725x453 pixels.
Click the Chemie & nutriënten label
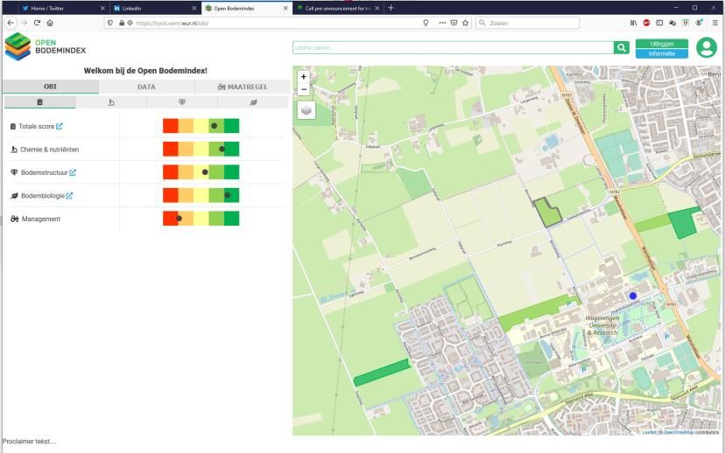[x=50, y=150]
